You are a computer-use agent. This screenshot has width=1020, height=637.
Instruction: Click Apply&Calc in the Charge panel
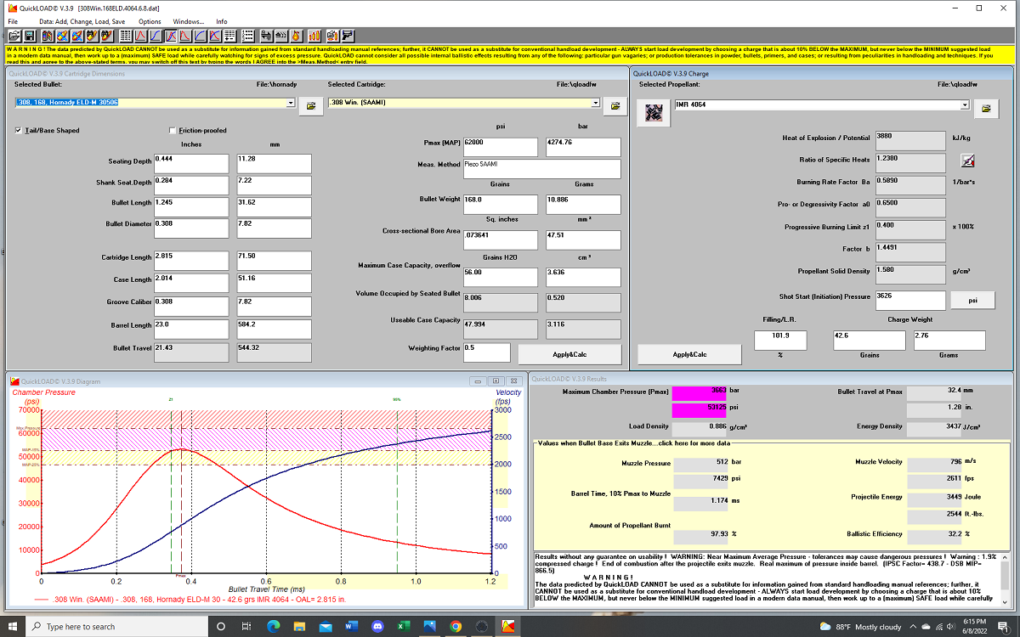click(x=689, y=354)
